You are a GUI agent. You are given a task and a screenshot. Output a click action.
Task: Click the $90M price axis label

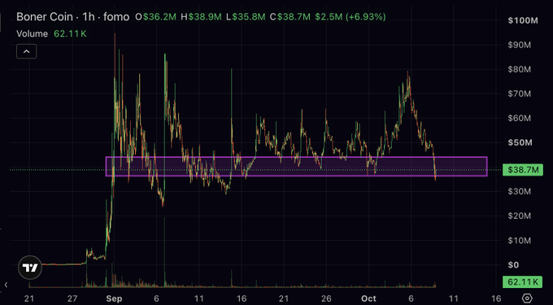520,45
